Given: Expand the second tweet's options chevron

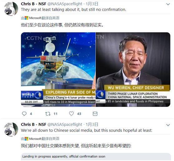Looking at the screenshot, I should [168, 125].
